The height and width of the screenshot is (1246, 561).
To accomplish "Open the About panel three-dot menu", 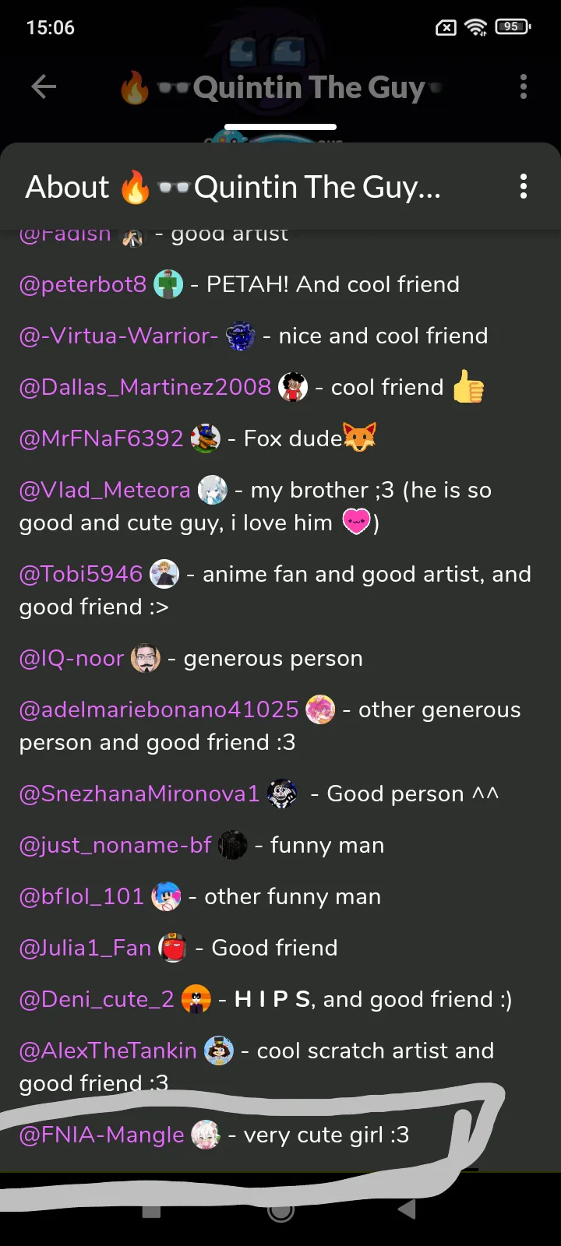I will [x=524, y=186].
